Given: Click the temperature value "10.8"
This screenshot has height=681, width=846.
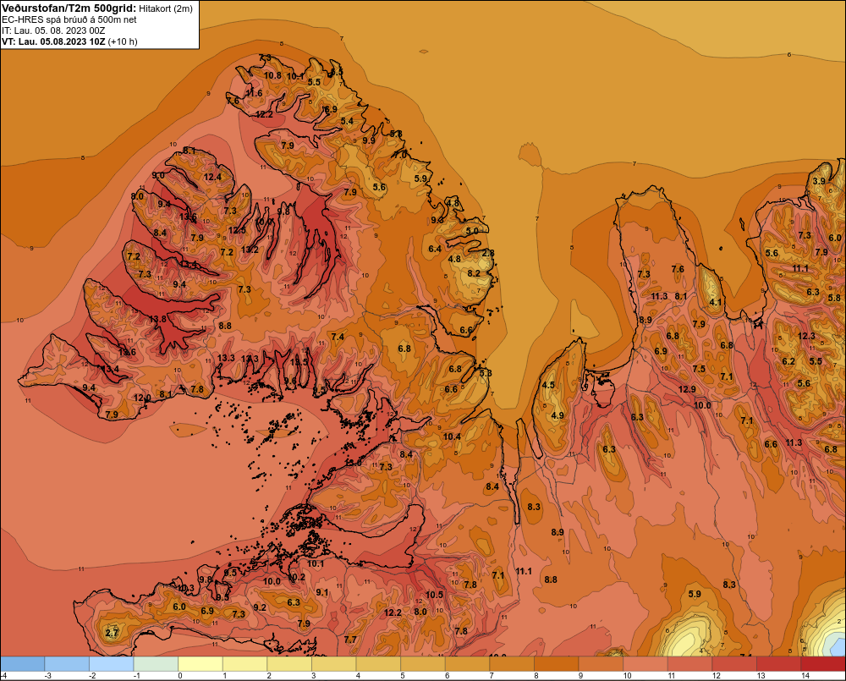Looking at the screenshot, I should (x=272, y=75).
